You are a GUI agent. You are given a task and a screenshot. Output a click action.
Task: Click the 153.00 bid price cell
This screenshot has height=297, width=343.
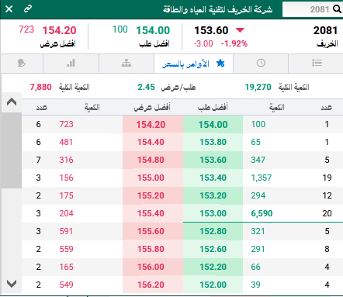[213, 213]
